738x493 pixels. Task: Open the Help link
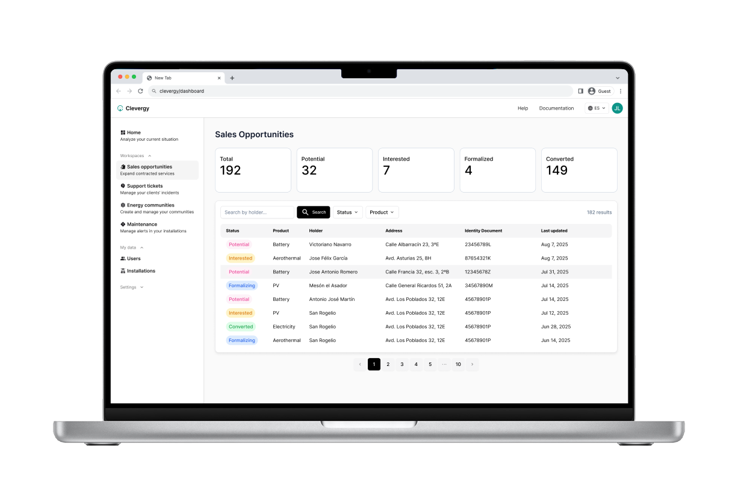click(x=522, y=108)
